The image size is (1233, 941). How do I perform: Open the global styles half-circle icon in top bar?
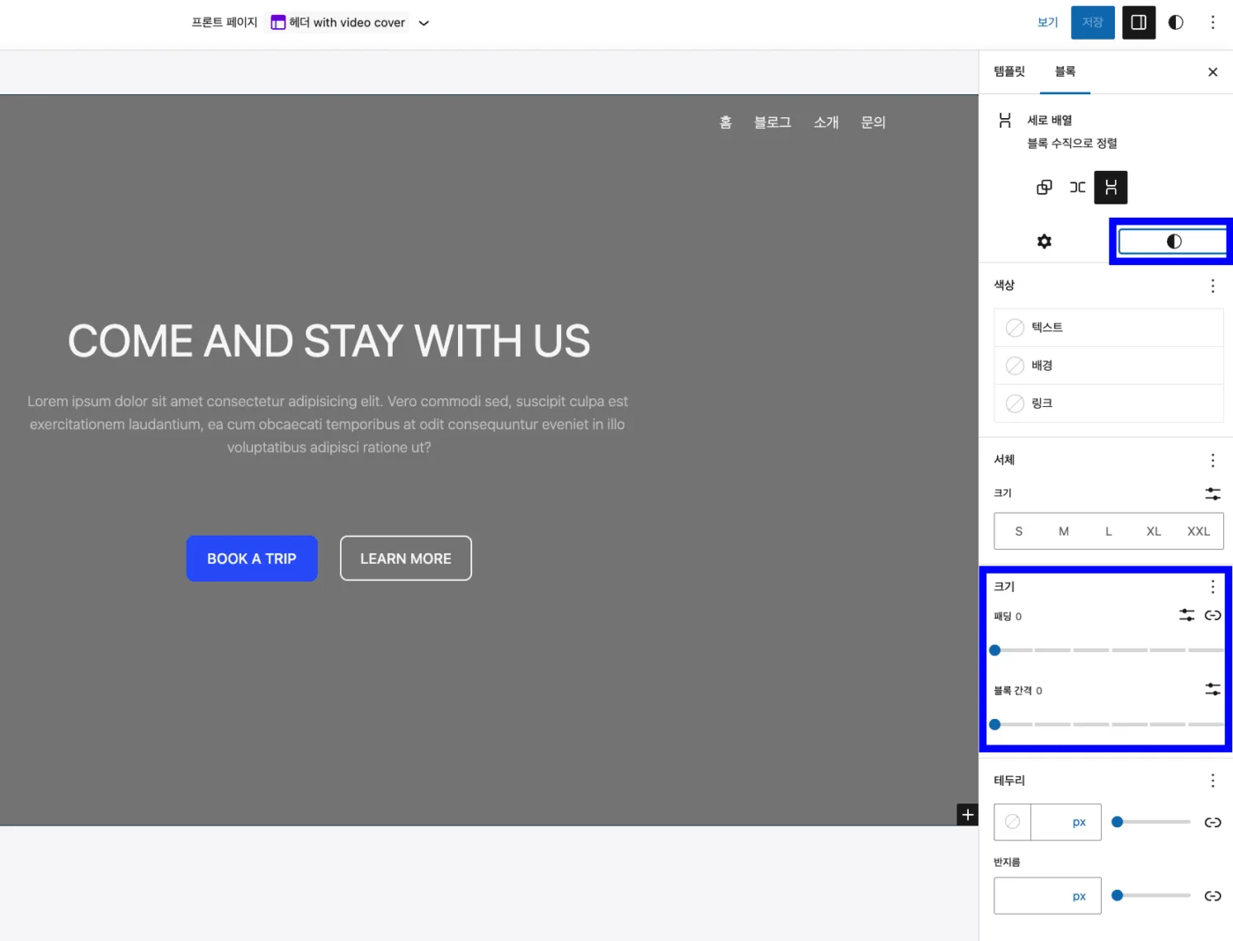(1176, 23)
